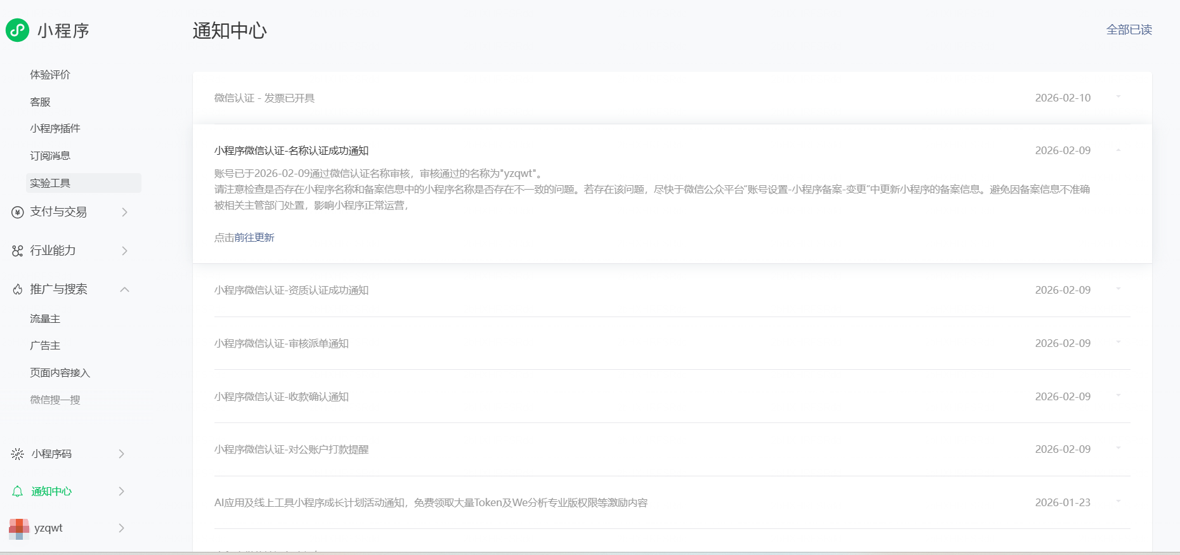The image size is (1180, 555).
Task: Open 客服 in the sidebar
Action: click(x=40, y=102)
